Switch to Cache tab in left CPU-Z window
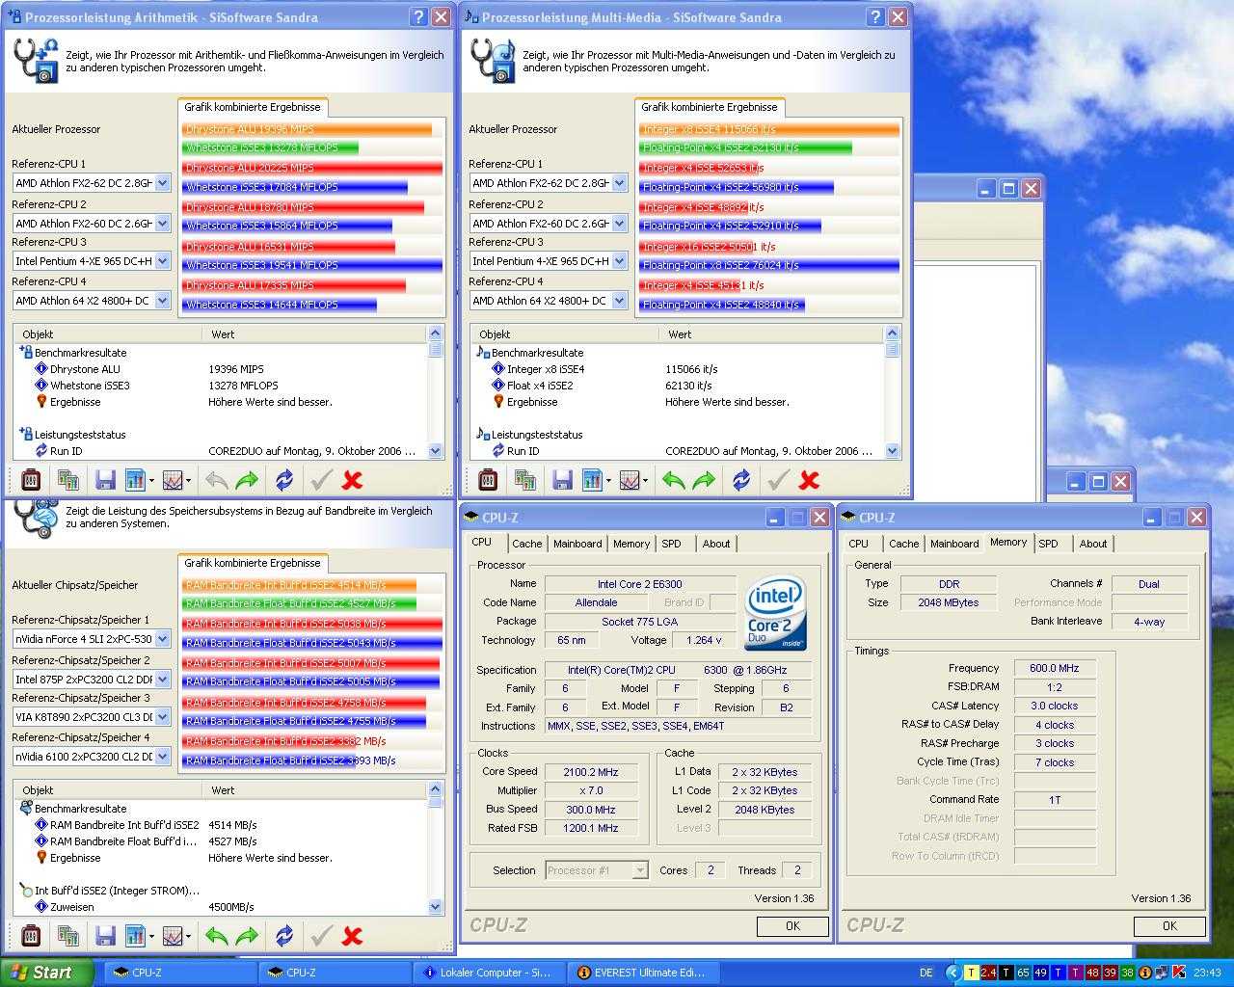This screenshot has height=987, width=1234. coord(526,544)
